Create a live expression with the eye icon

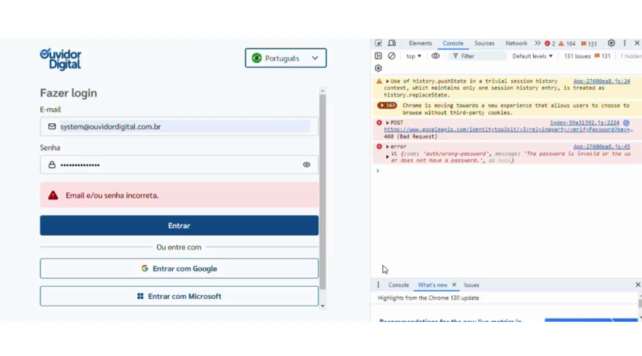click(435, 56)
